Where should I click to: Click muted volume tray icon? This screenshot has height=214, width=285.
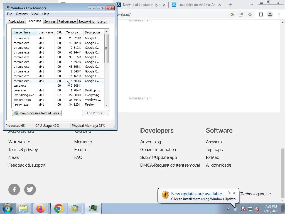tap(257, 209)
